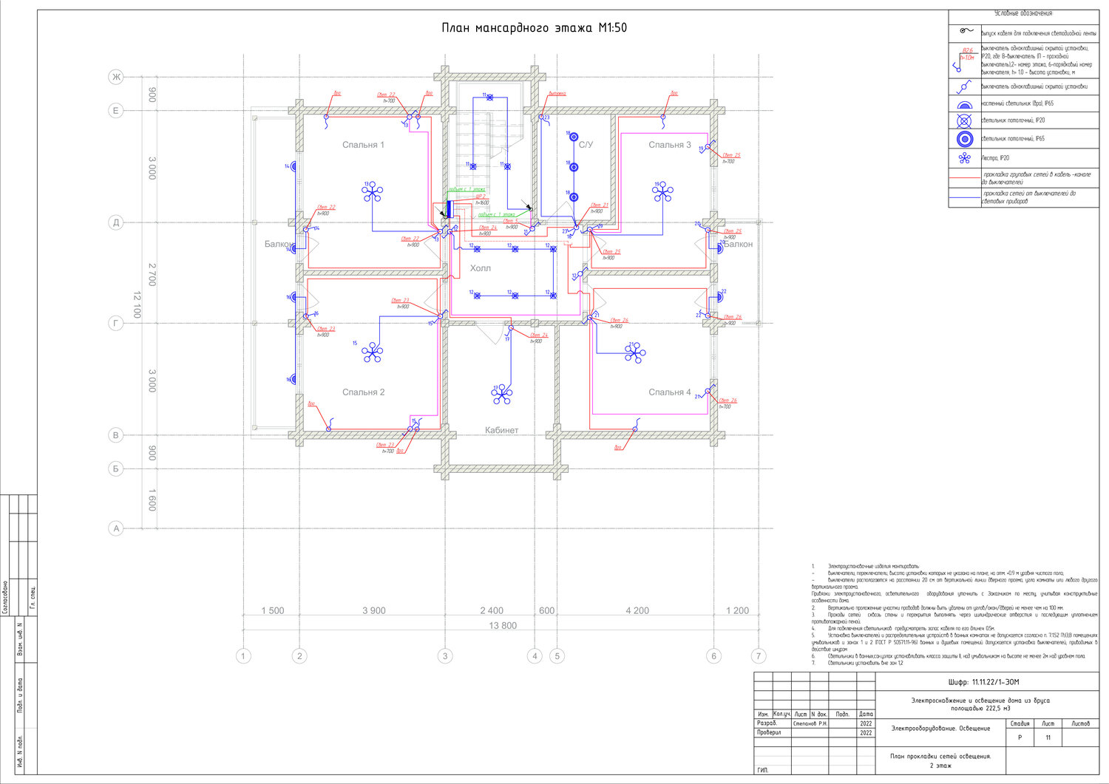The width and height of the screenshot is (1109, 784).
Task: Click the 'Листов' column header
Action: tap(1080, 723)
